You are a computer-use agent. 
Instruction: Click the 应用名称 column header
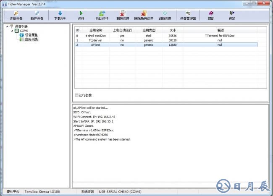pos(96,30)
